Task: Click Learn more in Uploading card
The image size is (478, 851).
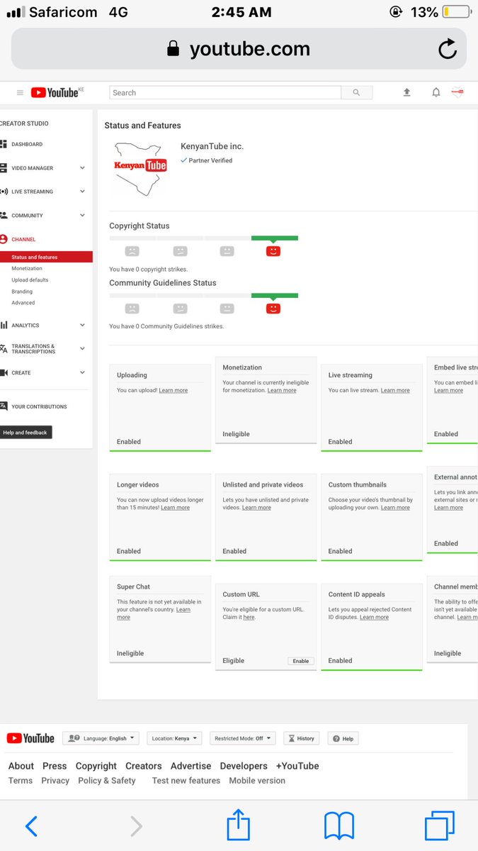Action: pyautogui.click(x=173, y=391)
